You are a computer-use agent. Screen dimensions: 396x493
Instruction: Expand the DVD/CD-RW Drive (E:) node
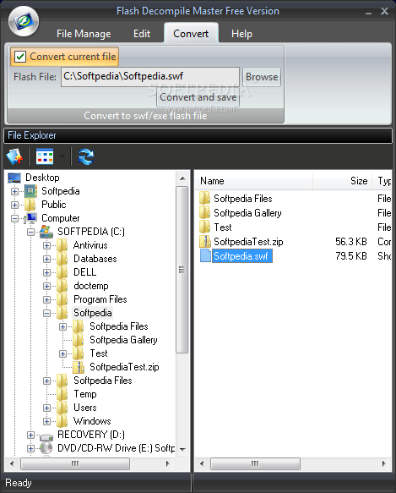(30, 448)
